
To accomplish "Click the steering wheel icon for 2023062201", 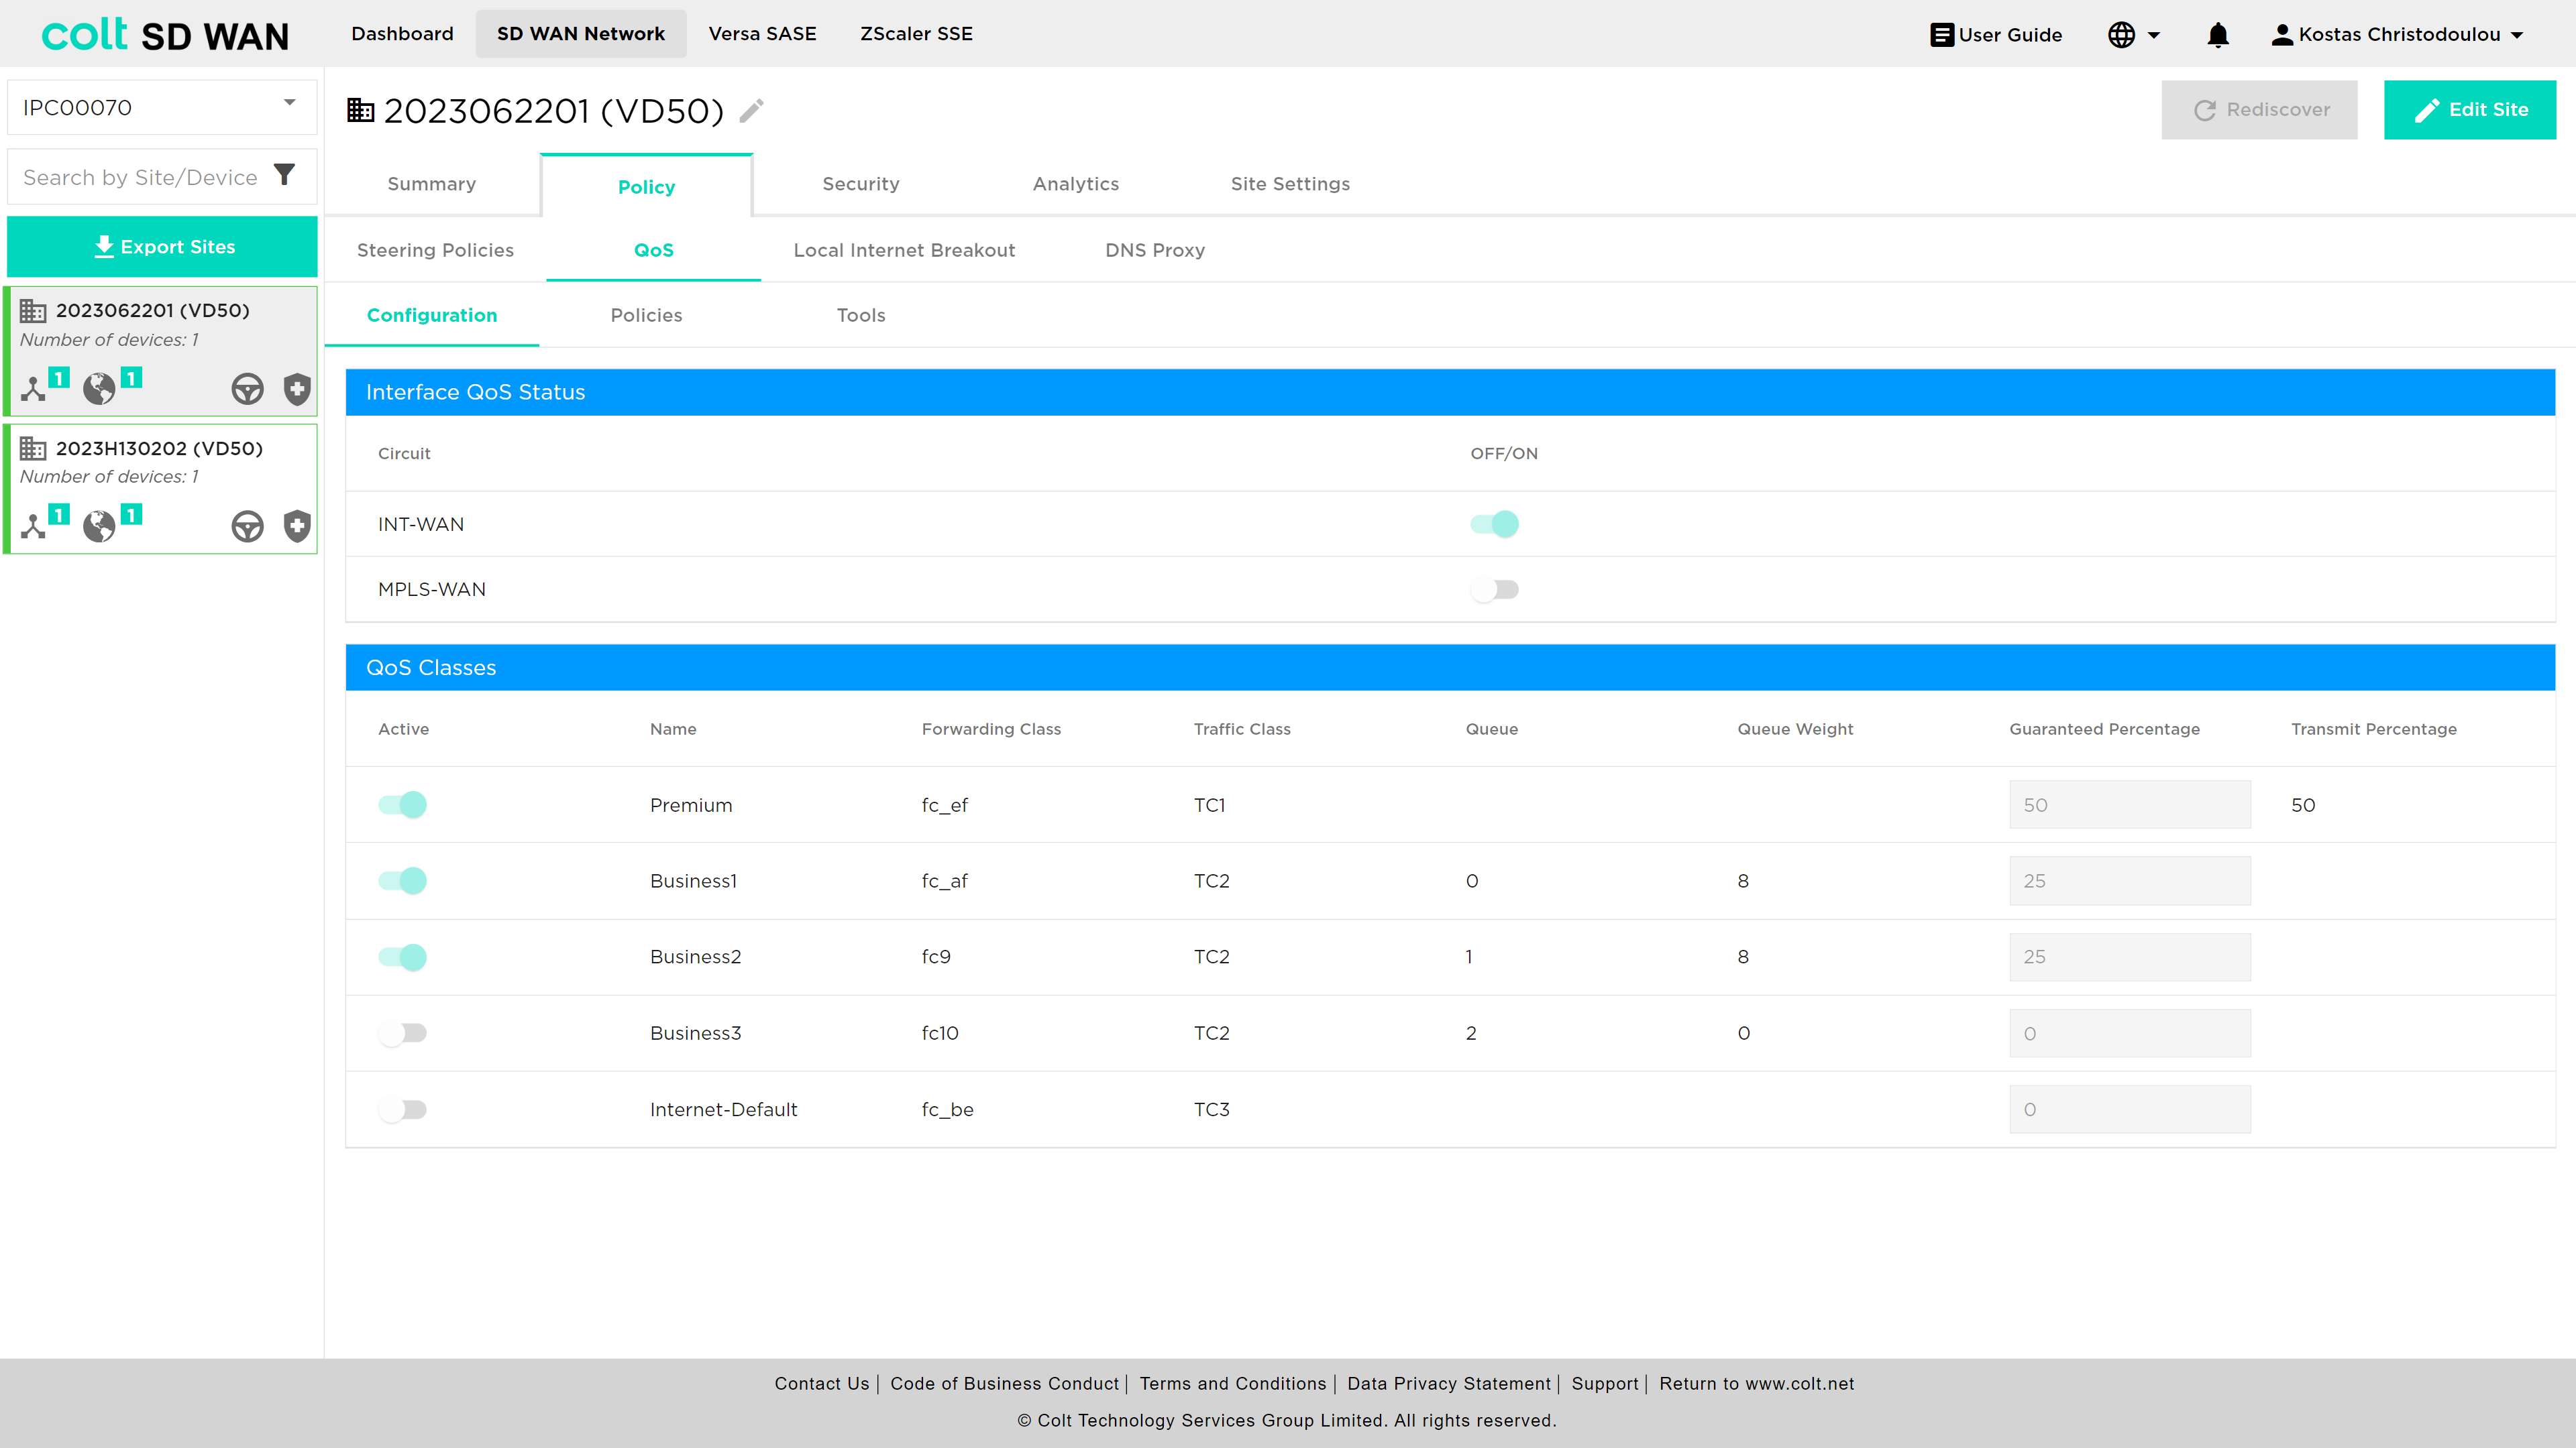I will 247,389.
